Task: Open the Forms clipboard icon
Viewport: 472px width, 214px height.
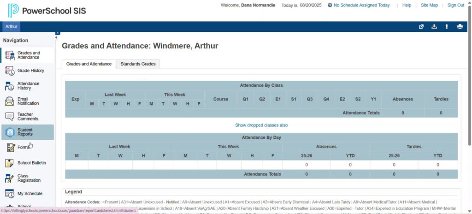Action: (11, 148)
